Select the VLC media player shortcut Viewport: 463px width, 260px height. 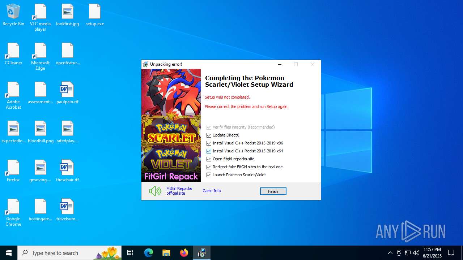pos(40,18)
